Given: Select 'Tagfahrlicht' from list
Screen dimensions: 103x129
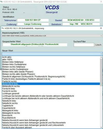Looking at the screenshot, I should (51, 106).
